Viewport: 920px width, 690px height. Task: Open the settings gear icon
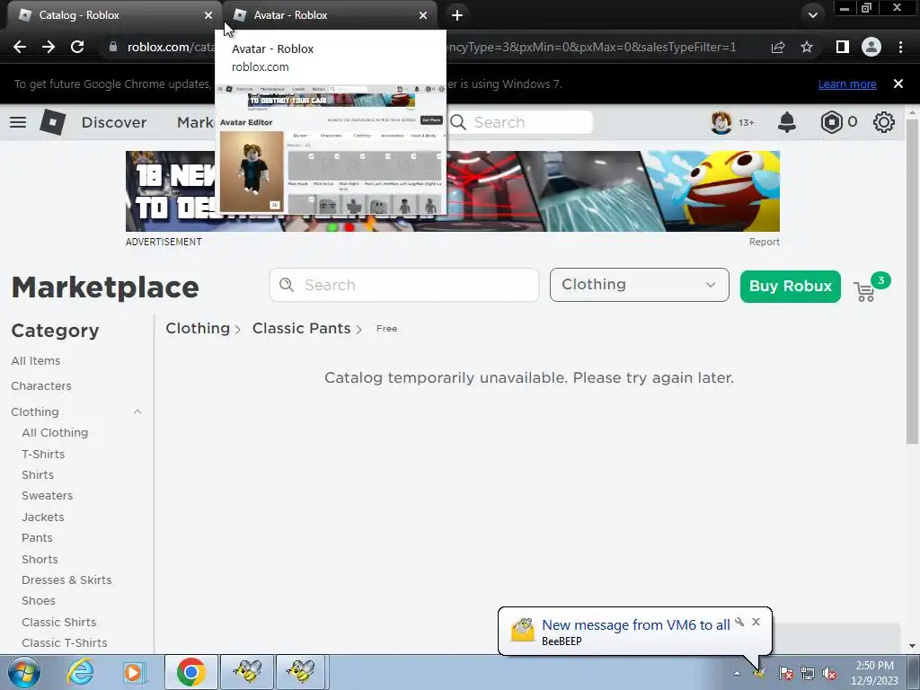click(884, 122)
